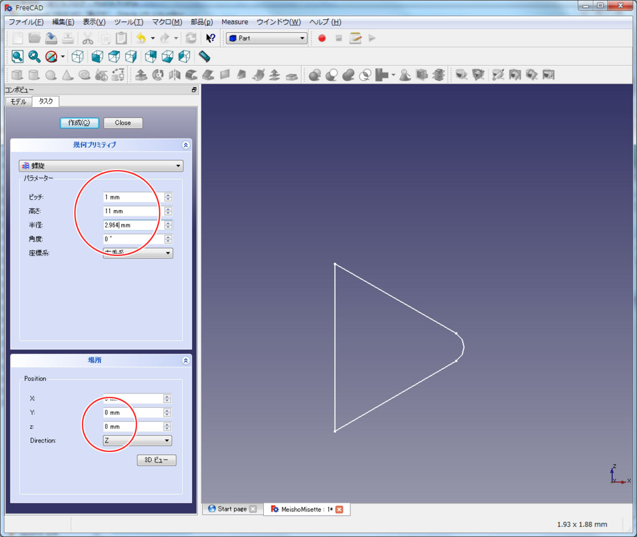Click the What's This help cursor icon
This screenshot has height=537, width=637.
coord(210,38)
